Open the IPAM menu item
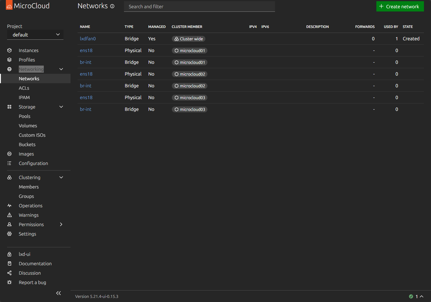The height and width of the screenshot is (302, 431). [x=35, y=97]
